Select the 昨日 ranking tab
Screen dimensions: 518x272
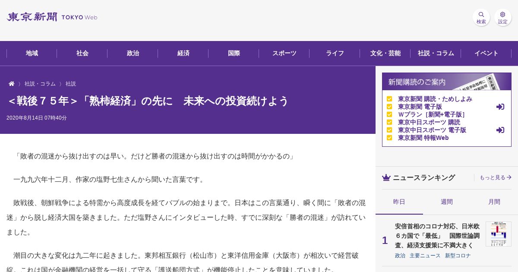(399, 202)
